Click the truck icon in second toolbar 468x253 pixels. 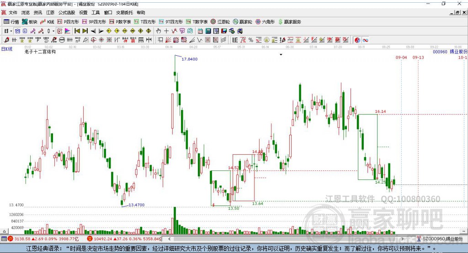point(240,31)
